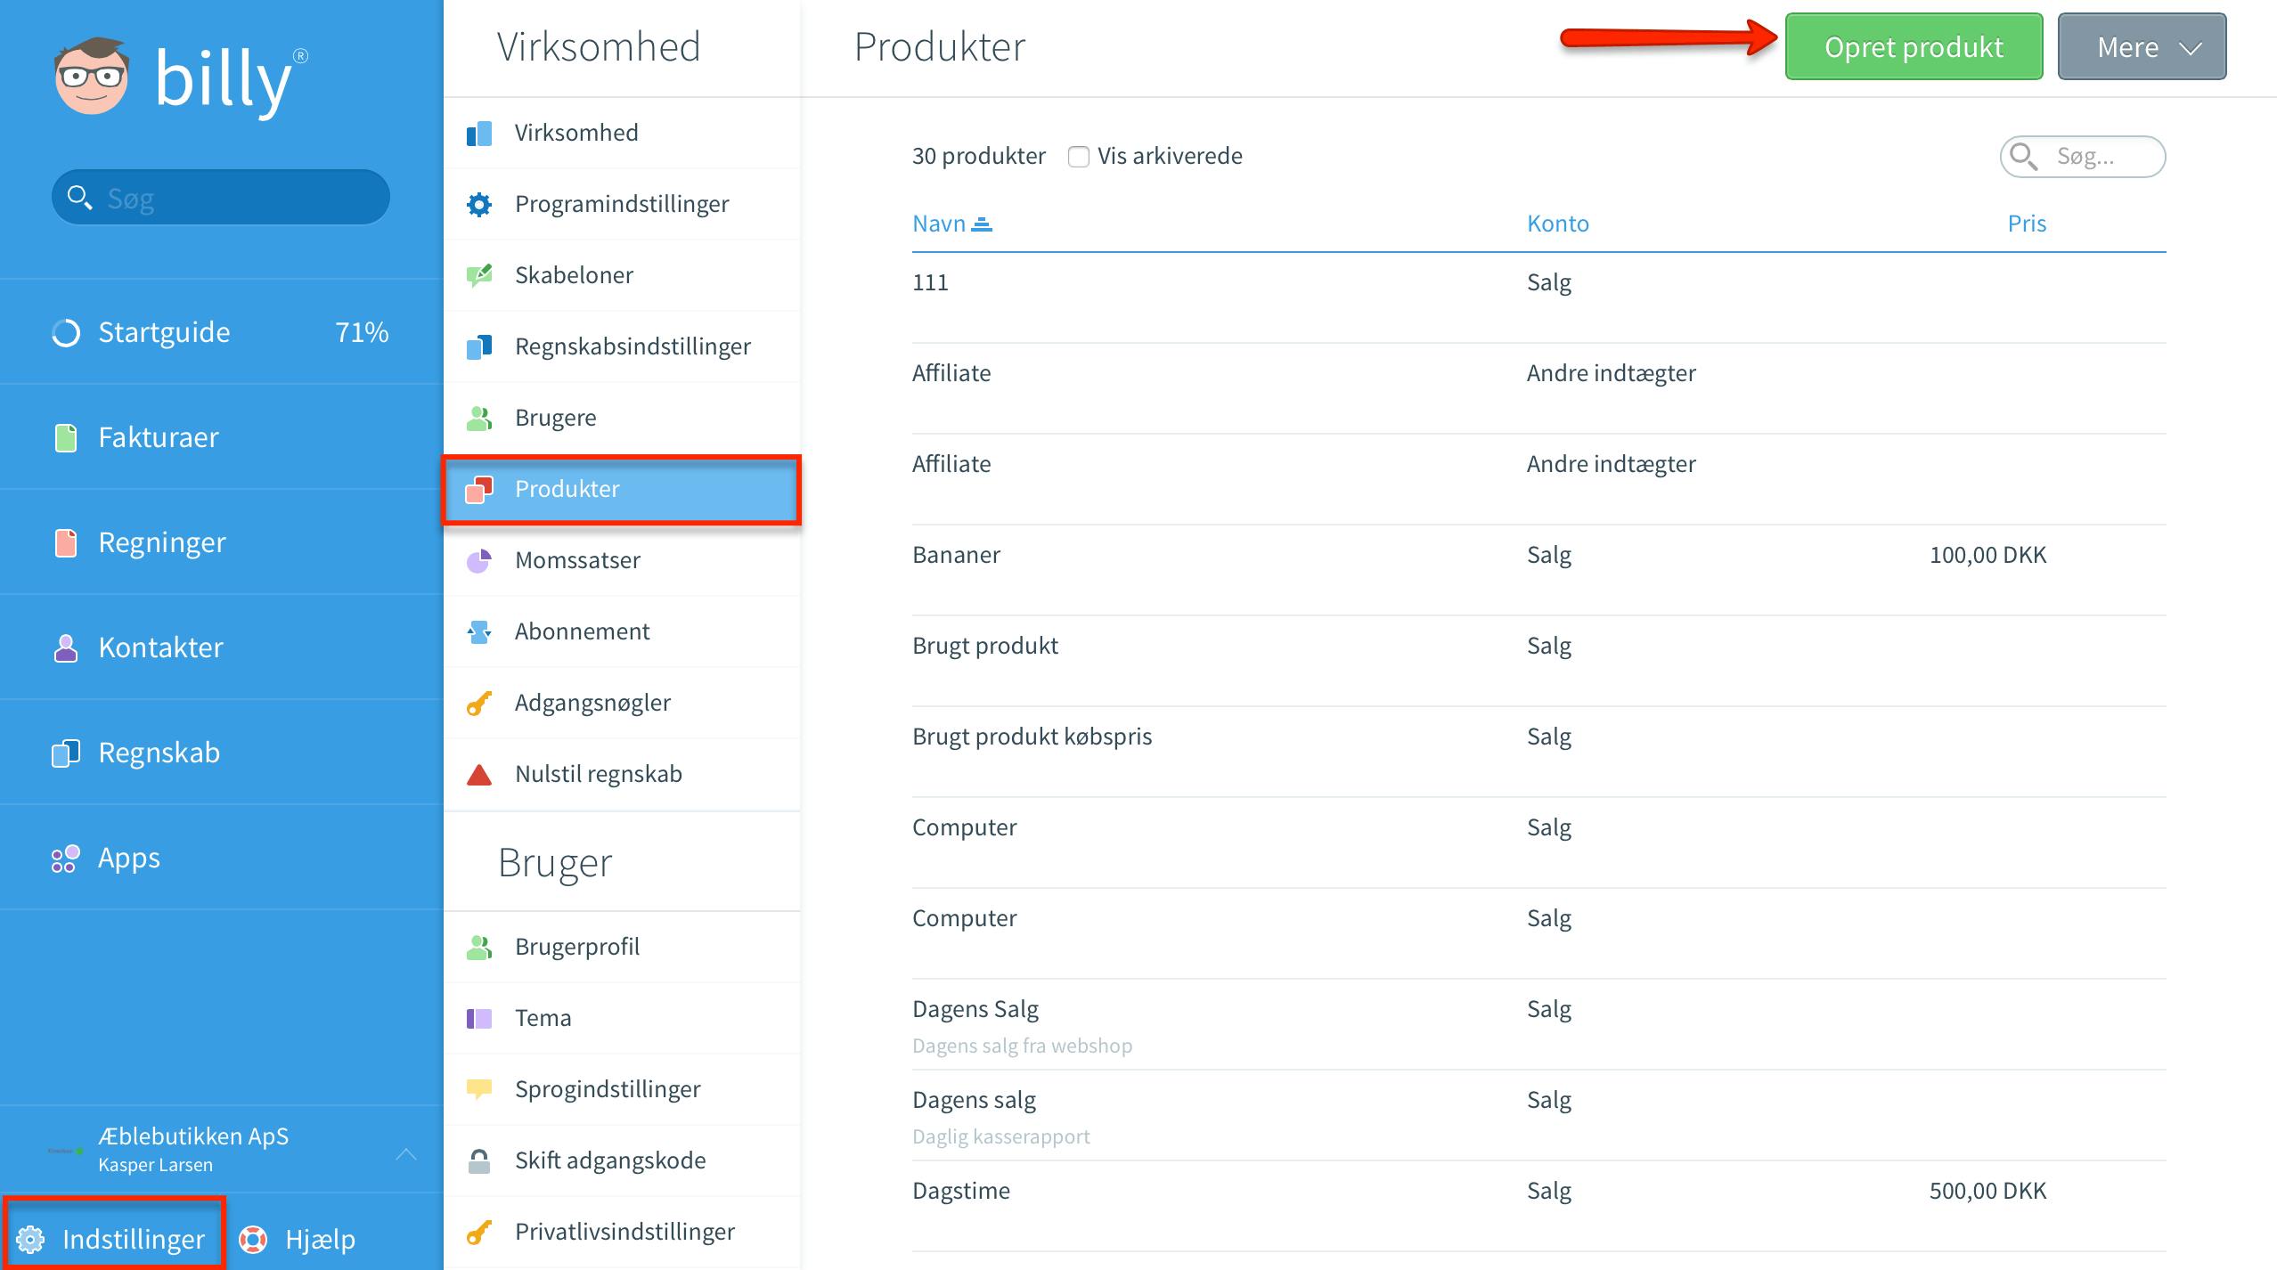Click the product Søg... search field
Screen dimensions: 2277x1270
click(2083, 157)
